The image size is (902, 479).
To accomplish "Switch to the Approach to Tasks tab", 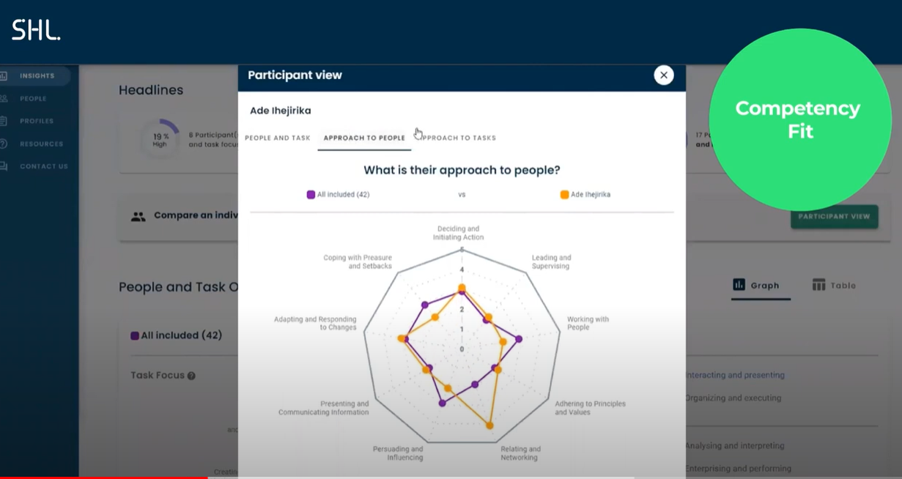I will click(456, 138).
